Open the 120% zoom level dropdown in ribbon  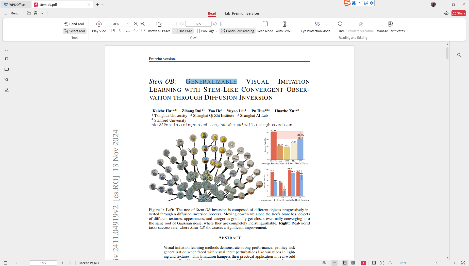click(128, 24)
